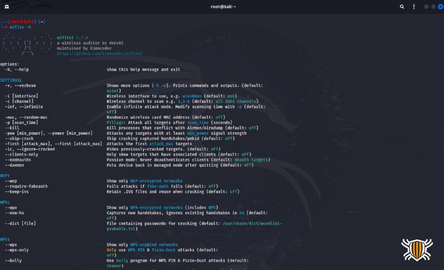Click 'Show only WPA-encrypted networks' description

(x=145, y=208)
